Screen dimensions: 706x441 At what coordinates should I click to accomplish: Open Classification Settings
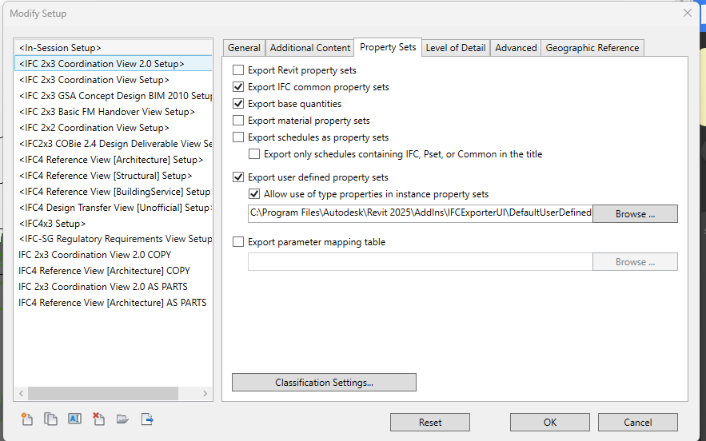pyautogui.click(x=324, y=383)
